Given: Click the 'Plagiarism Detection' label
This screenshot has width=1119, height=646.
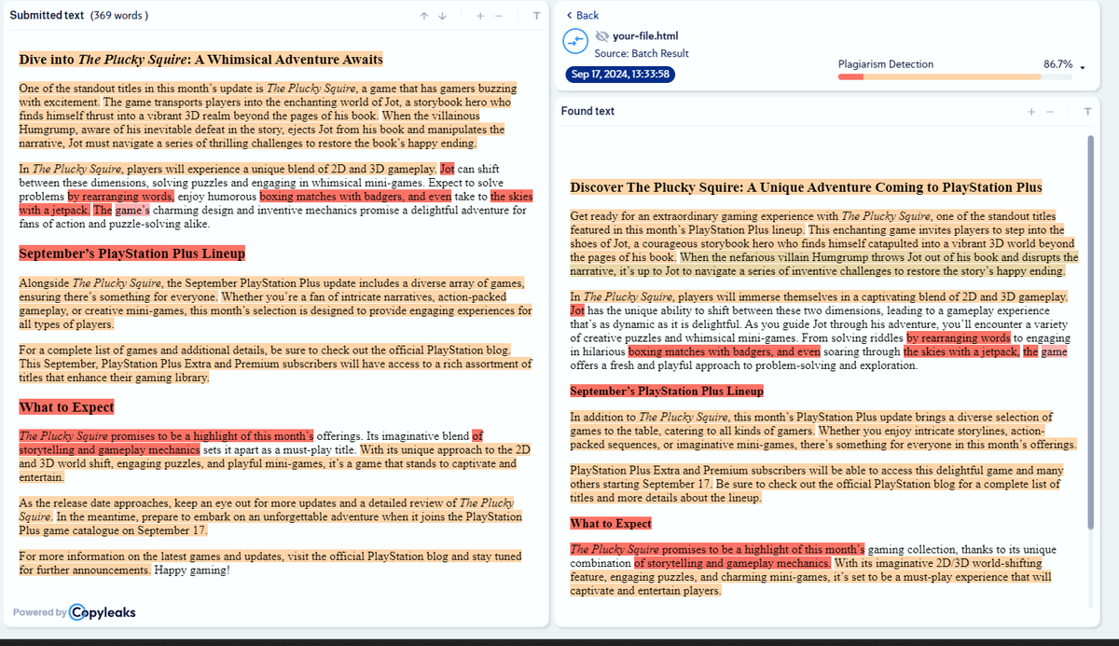Looking at the screenshot, I should click(x=886, y=64).
